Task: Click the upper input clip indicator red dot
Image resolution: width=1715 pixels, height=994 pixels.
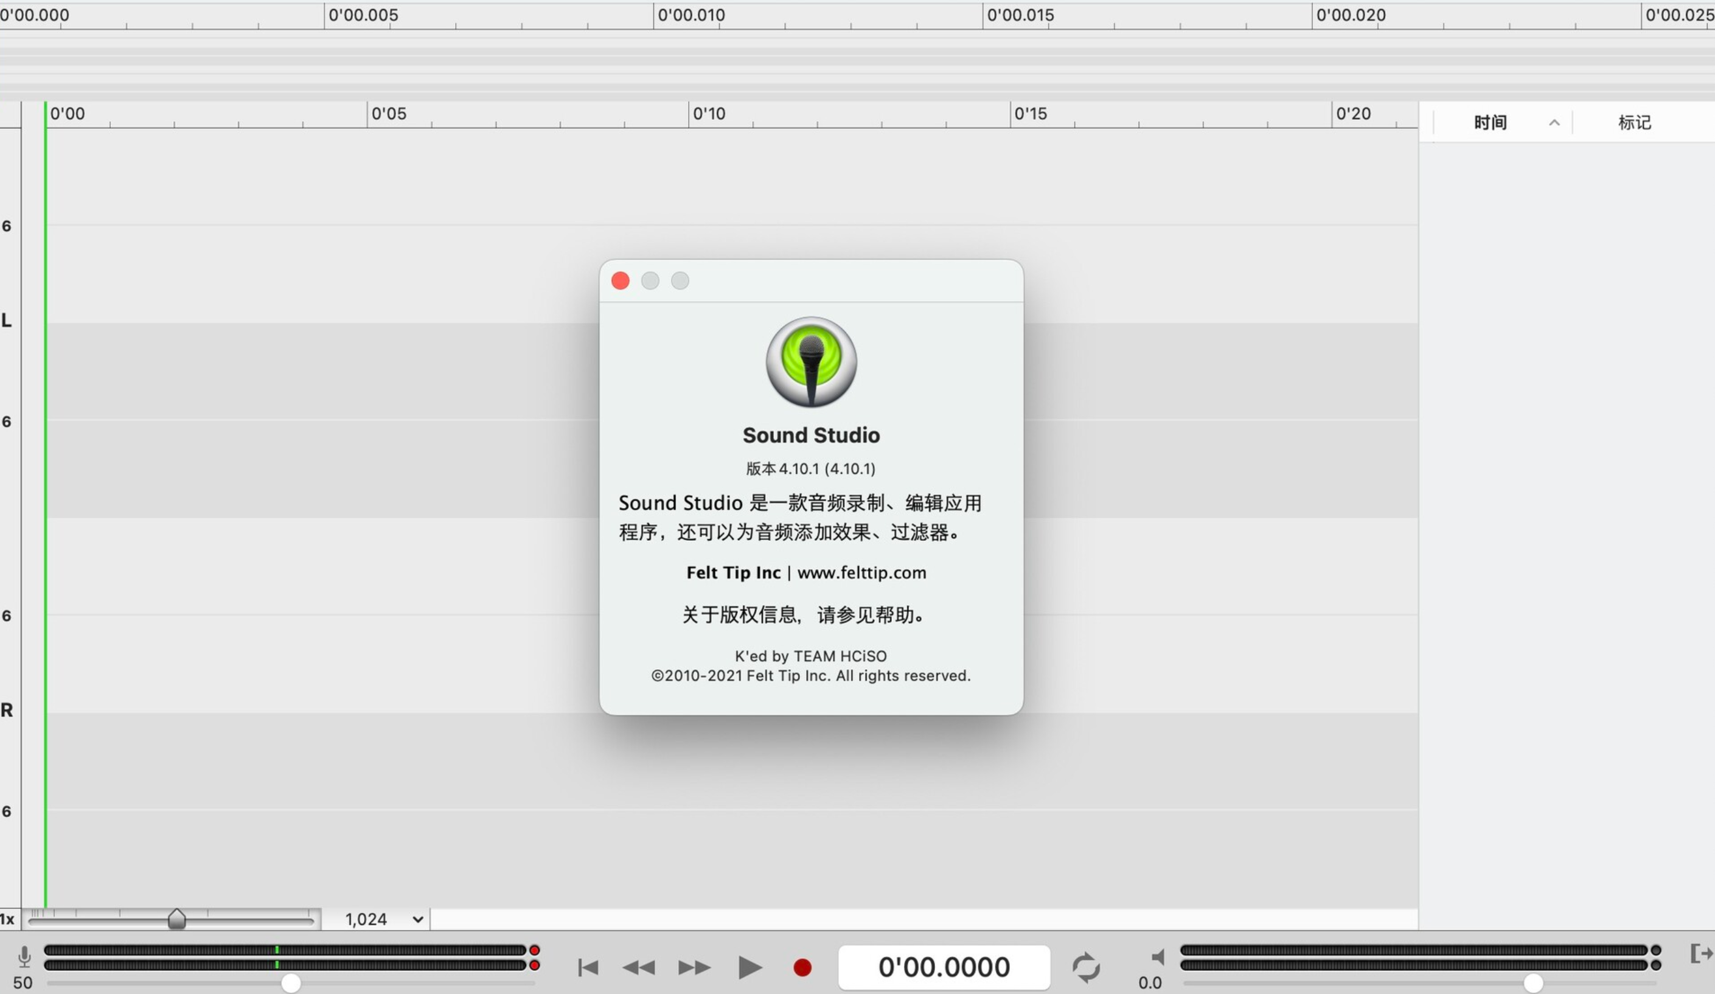Action: [x=535, y=950]
